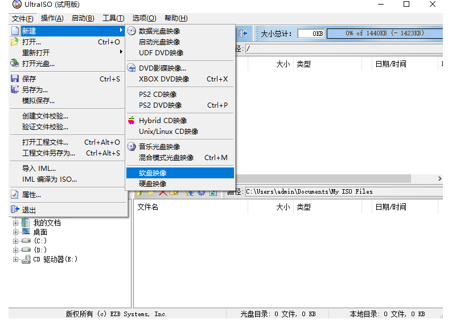Select 打开工程文件 menu entry
Image resolution: width=452 pixels, height=323 pixels.
click(67, 142)
